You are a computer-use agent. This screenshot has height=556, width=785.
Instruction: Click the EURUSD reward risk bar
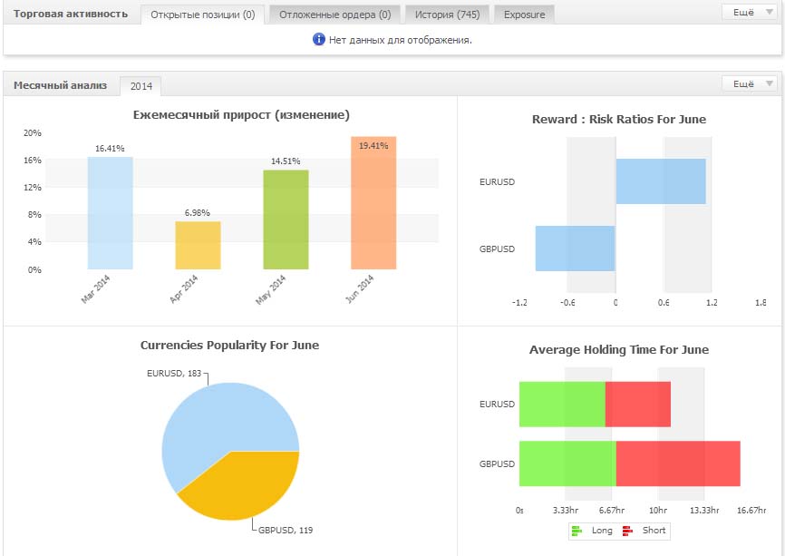pyautogui.click(x=660, y=181)
